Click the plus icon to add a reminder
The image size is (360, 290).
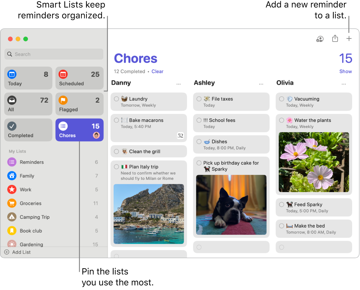coord(349,38)
